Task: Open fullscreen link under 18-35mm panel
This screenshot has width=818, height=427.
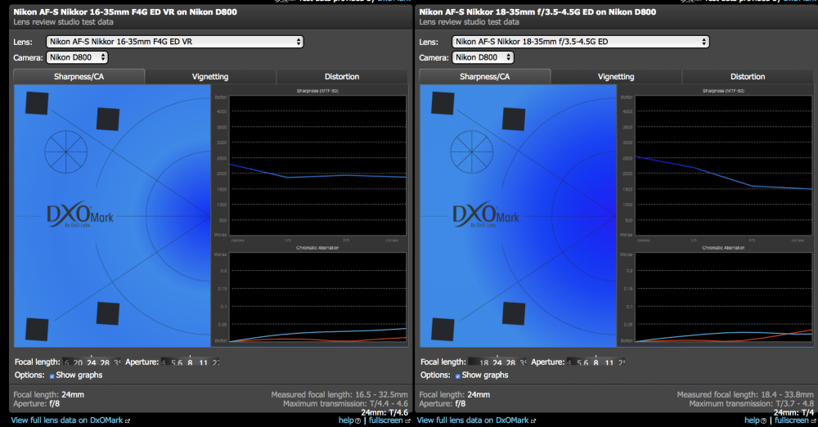Action: [x=792, y=420]
